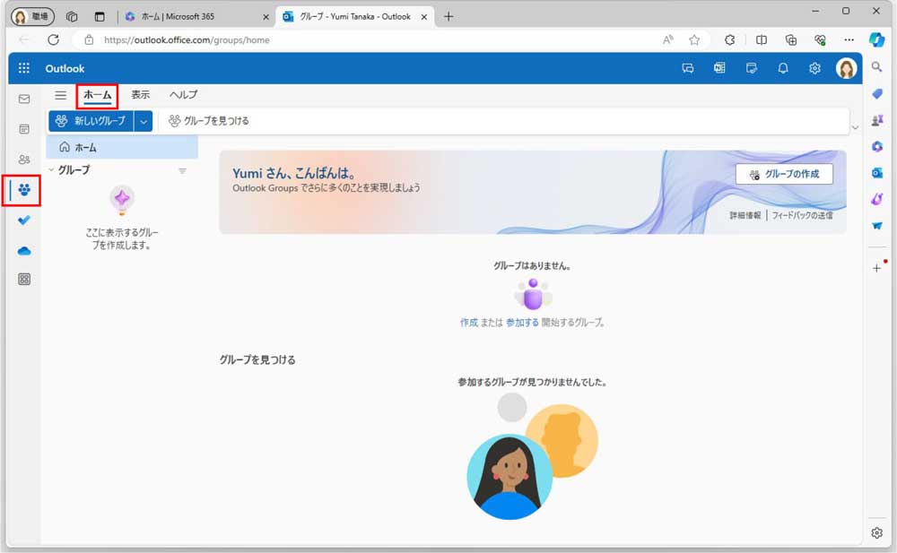Collapse the グループ section in folder pane

52,170
